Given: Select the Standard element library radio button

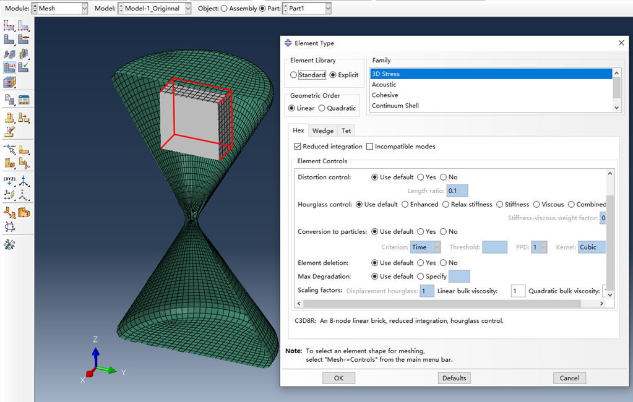Looking at the screenshot, I should tap(294, 75).
